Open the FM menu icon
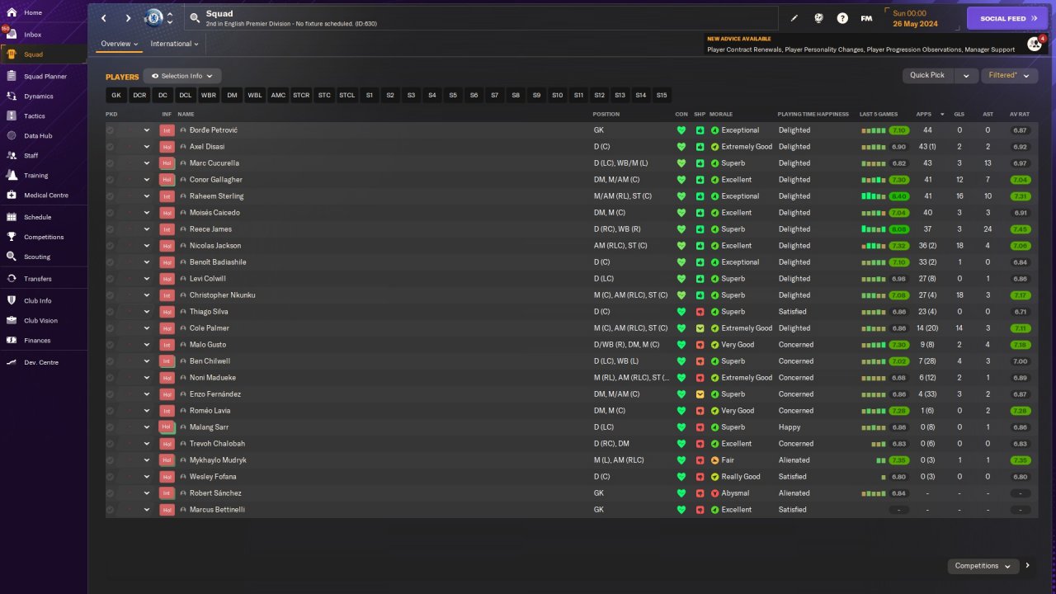The height and width of the screenshot is (594, 1056). [x=866, y=18]
